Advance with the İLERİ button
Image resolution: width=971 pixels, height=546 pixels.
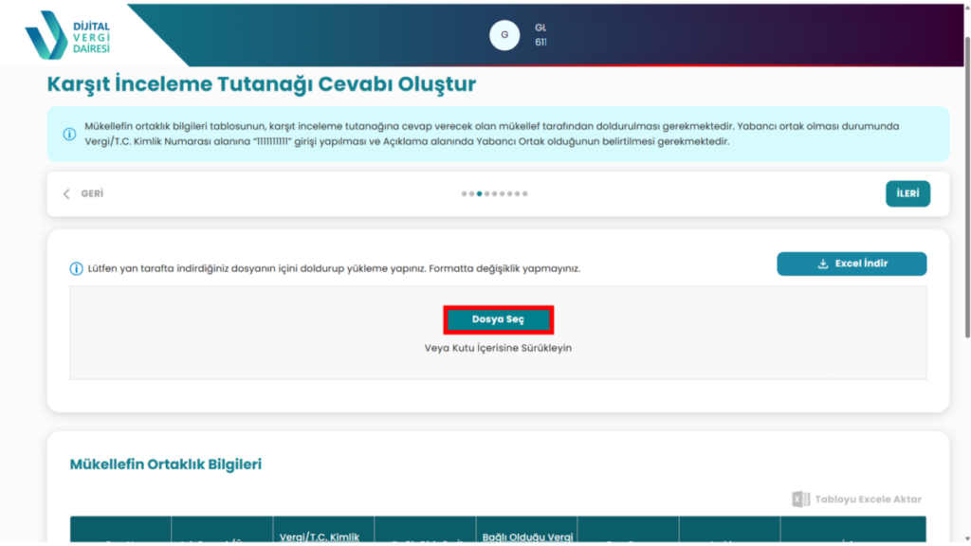click(907, 193)
